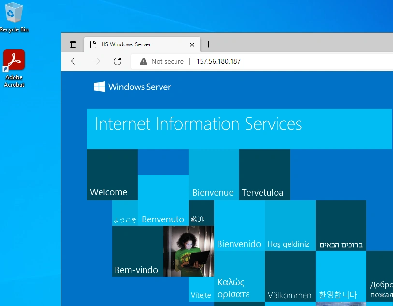This screenshot has width=393, height=306.
Task: Close the IIS Windows Server tab
Action: (x=192, y=44)
